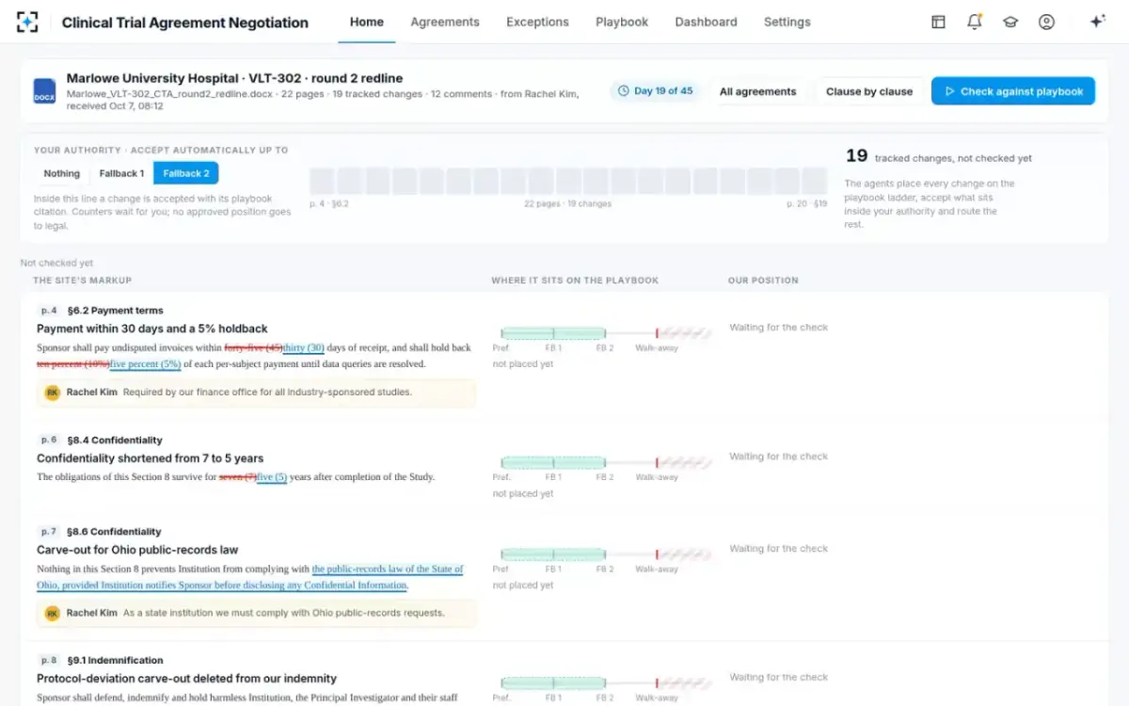This screenshot has width=1129, height=706.
Task: Click "Confidentiality shortened from 7 to 5 years"
Action: click(151, 458)
